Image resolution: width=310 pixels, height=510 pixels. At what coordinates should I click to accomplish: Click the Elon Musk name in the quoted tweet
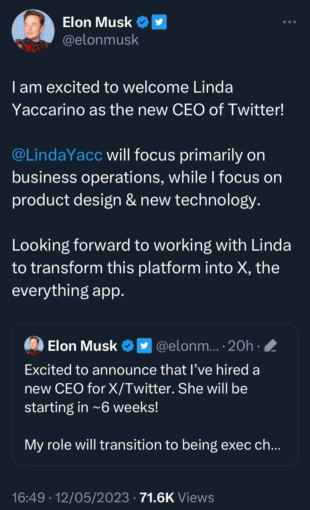(x=83, y=346)
